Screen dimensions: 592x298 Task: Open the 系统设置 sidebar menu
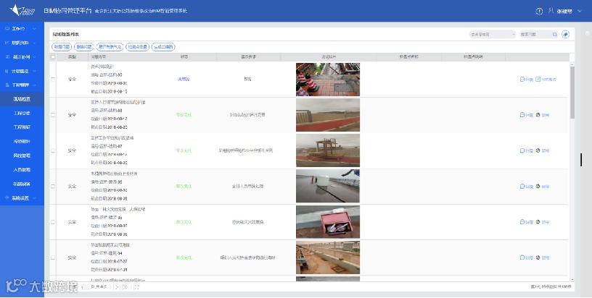coord(22,198)
